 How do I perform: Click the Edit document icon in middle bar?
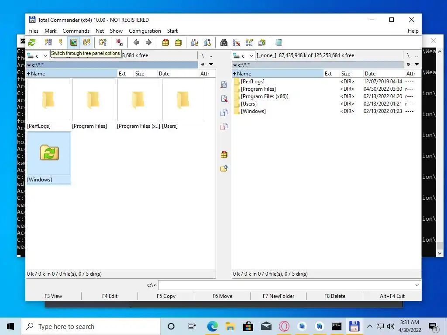pos(224,99)
